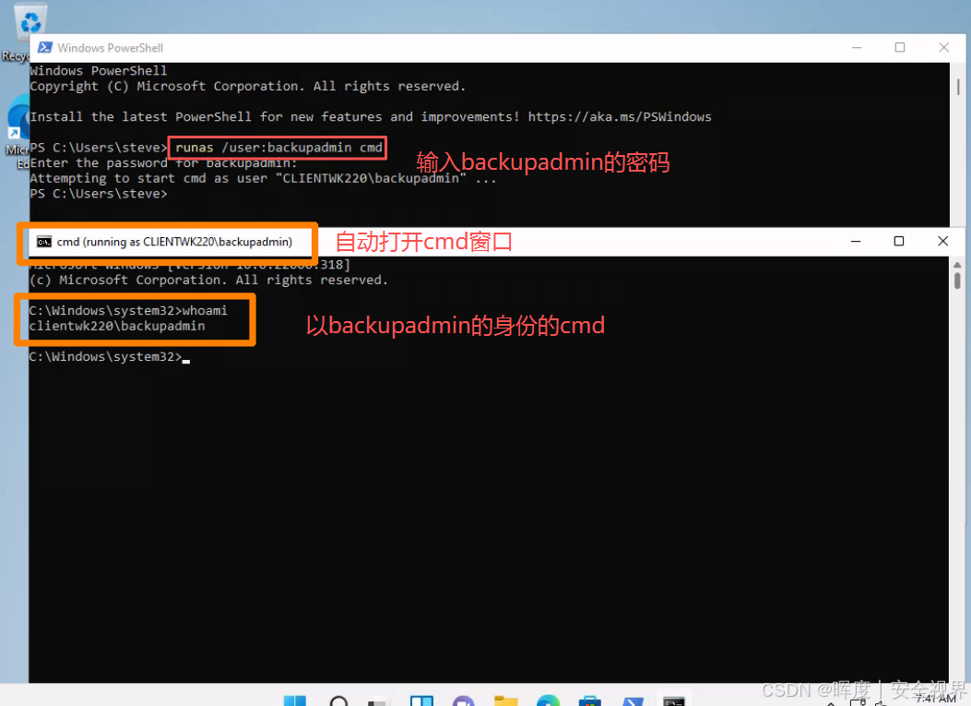Open the Windows Start menu
Viewport: 971px width, 706px height.
(x=295, y=701)
